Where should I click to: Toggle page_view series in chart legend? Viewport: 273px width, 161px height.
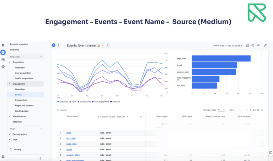click(x=64, y=102)
